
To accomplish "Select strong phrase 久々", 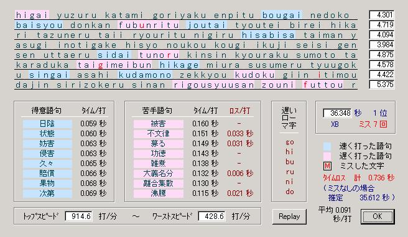I will (47, 164).
